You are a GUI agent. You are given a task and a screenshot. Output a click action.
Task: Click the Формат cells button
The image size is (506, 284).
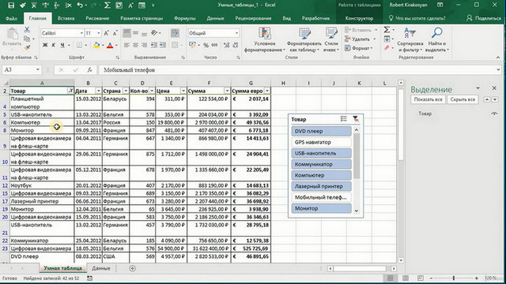(x=358, y=48)
